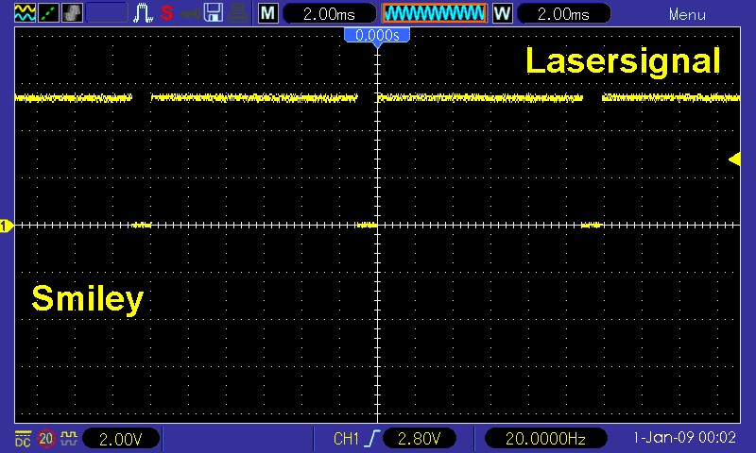Open the Menu in the top right
The height and width of the screenshot is (453, 756).
click(x=687, y=14)
